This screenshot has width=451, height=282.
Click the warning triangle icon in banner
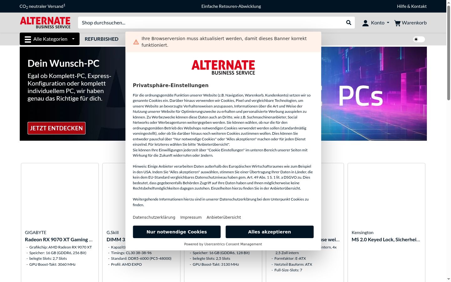[x=136, y=42]
